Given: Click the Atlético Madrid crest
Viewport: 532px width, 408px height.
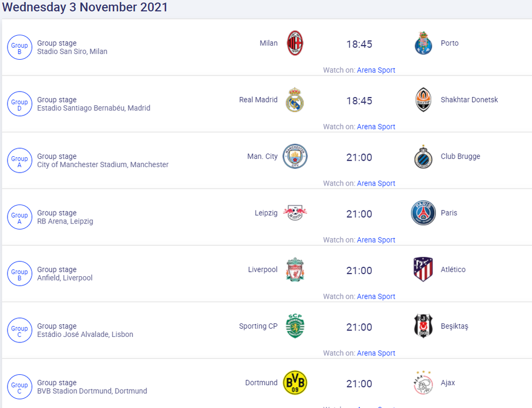Looking at the screenshot, I should (x=423, y=270).
